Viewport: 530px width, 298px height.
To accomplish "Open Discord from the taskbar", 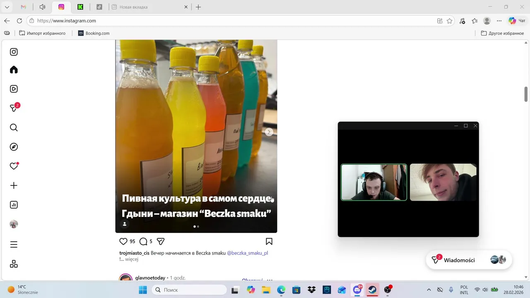I will (357, 290).
